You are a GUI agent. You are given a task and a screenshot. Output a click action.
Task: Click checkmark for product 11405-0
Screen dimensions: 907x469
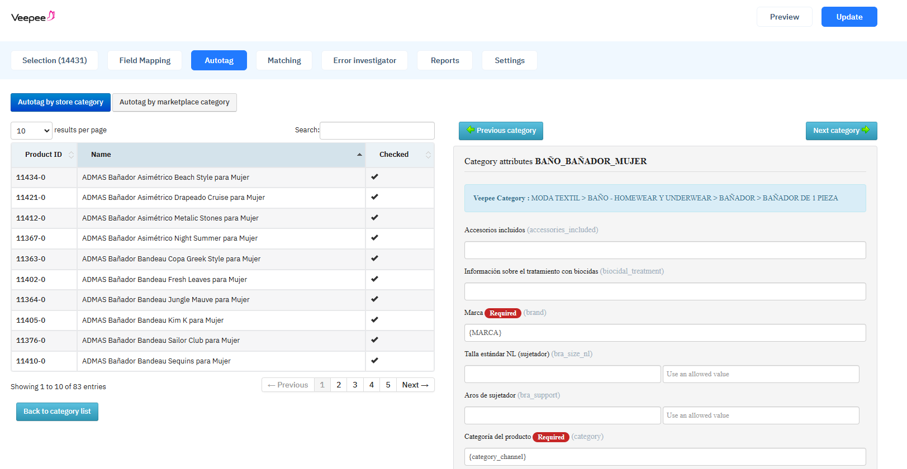pyautogui.click(x=374, y=319)
